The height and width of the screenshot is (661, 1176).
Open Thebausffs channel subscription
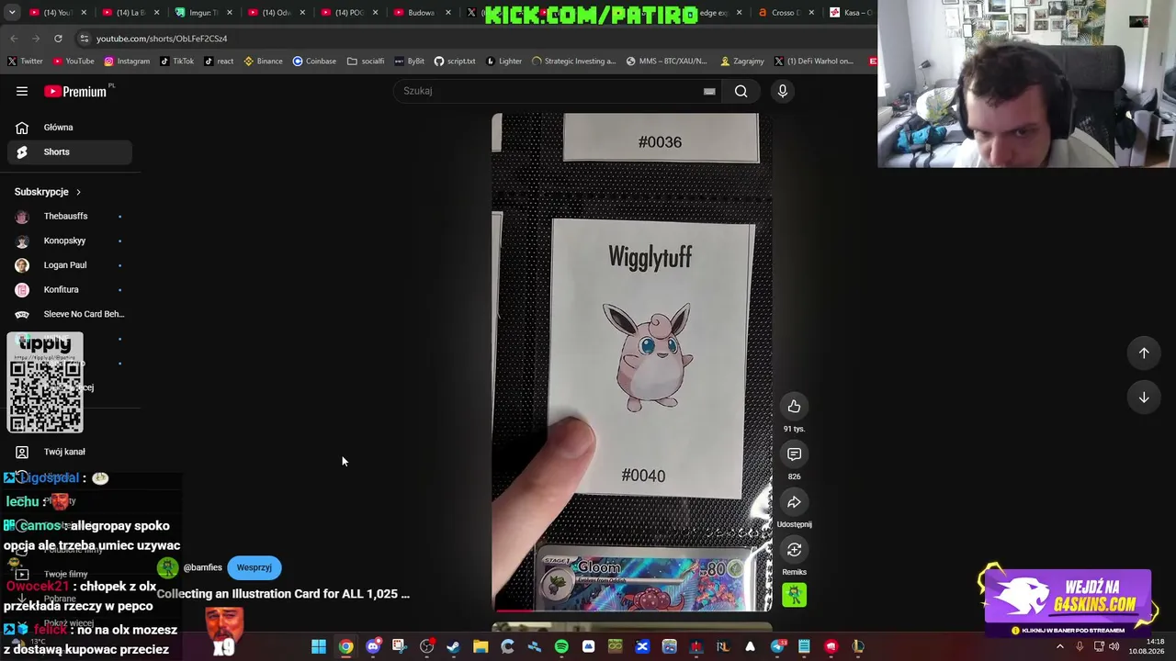[x=70, y=216]
